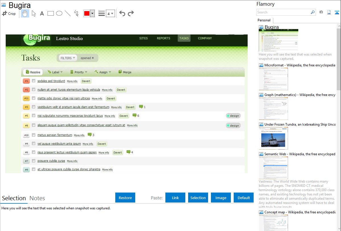Check the box for task #11
The height and width of the screenshot is (231, 341).
coord(34,98)
